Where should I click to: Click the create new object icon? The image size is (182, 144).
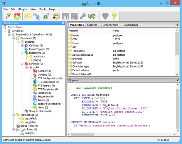pyautogui.click(x=37, y=16)
